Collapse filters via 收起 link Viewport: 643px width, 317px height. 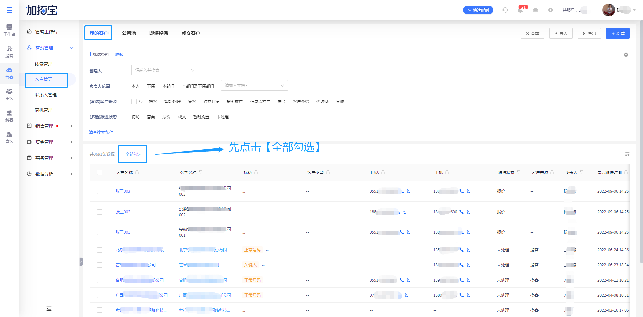pos(119,55)
